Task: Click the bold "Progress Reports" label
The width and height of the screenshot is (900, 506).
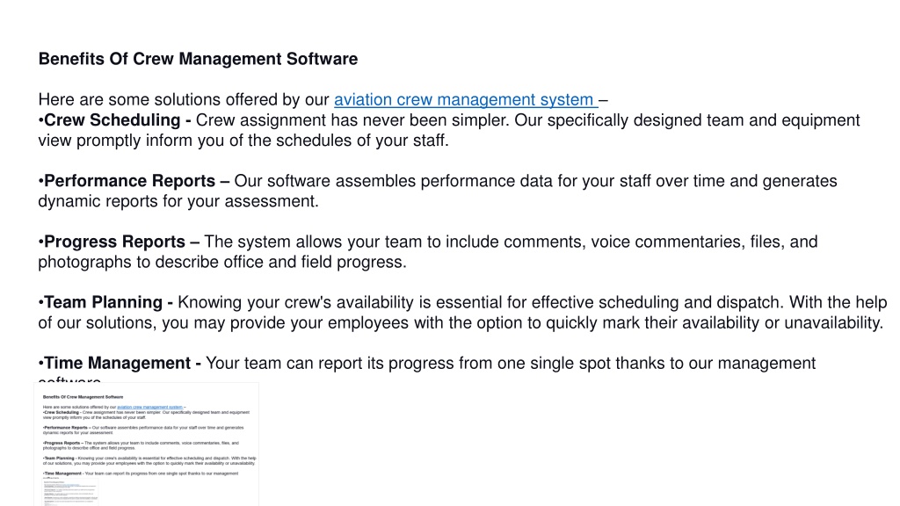Action: 115,242
